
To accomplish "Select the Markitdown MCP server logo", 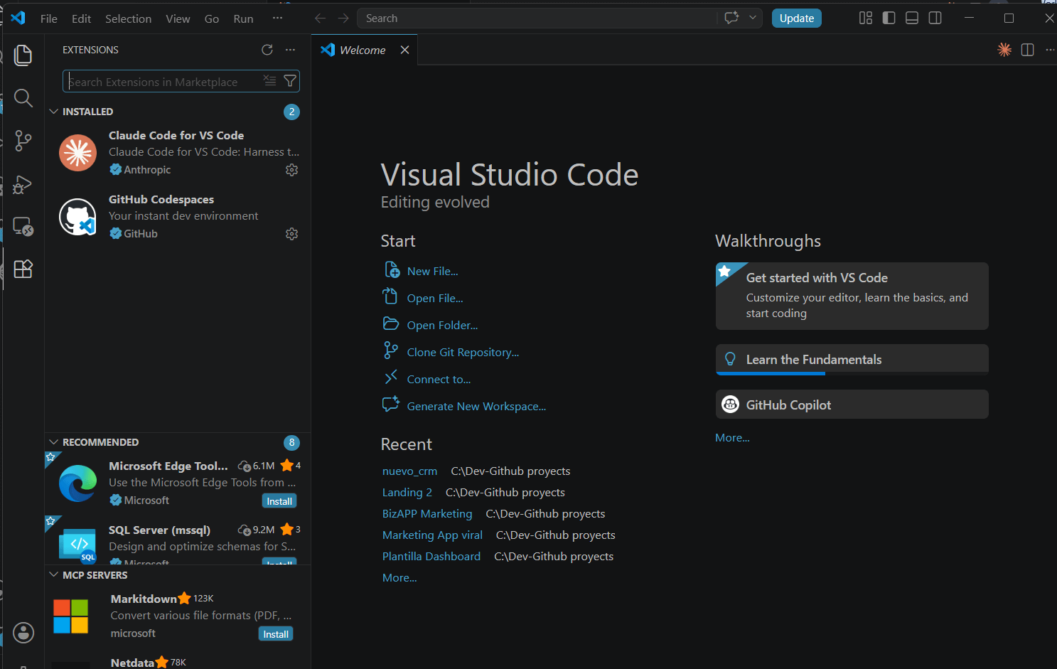I will click(x=71, y=616).
